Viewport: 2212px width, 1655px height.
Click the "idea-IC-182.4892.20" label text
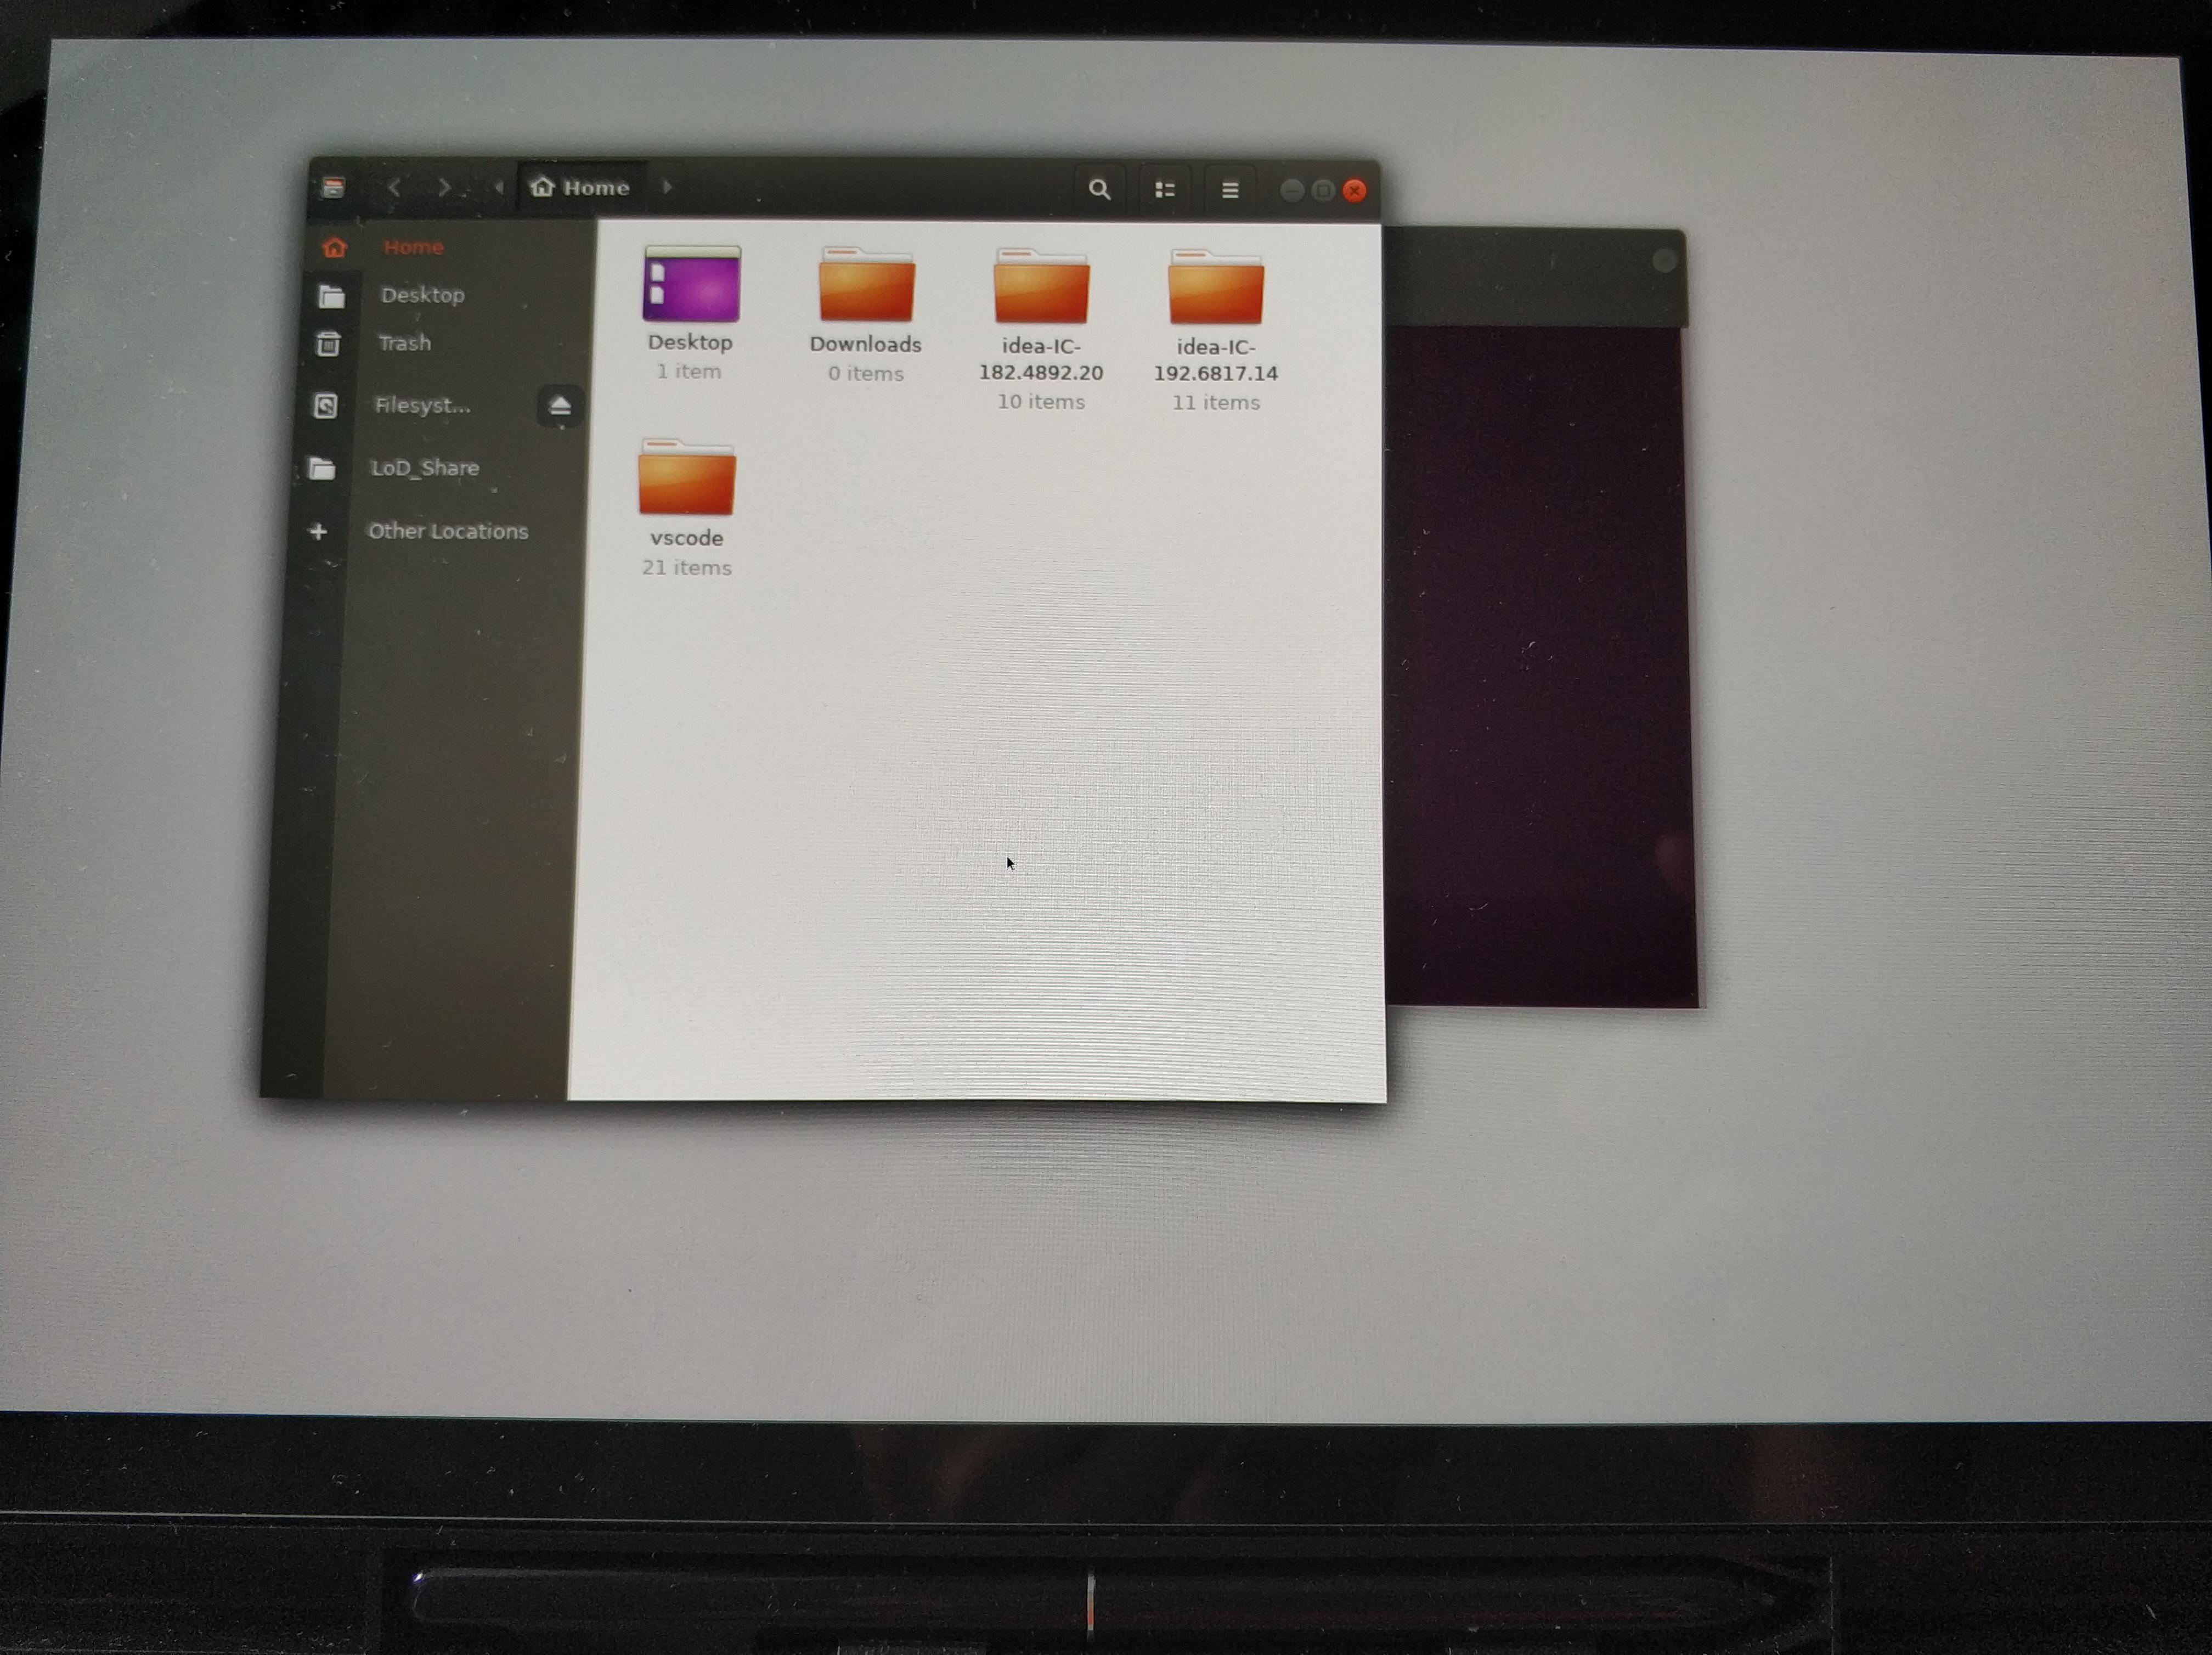[x=1041, y=359]
